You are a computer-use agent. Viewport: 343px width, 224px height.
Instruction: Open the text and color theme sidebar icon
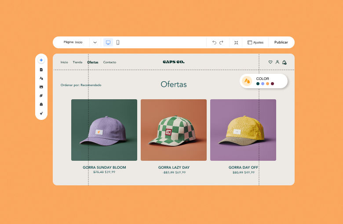(x=41, y=78)
